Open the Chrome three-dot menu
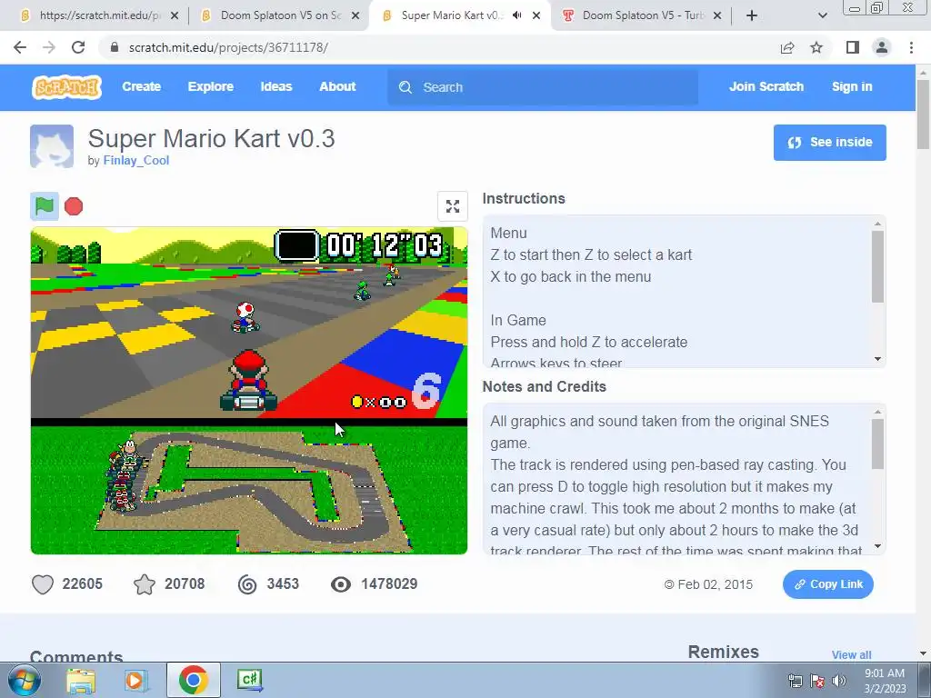 click(x=911, y=47)
